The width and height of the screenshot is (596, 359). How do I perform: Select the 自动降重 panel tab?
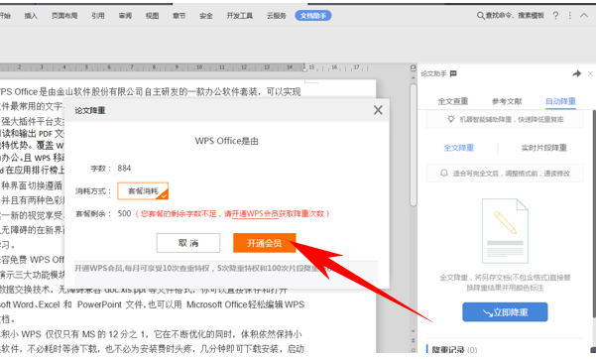click(560, 101)
